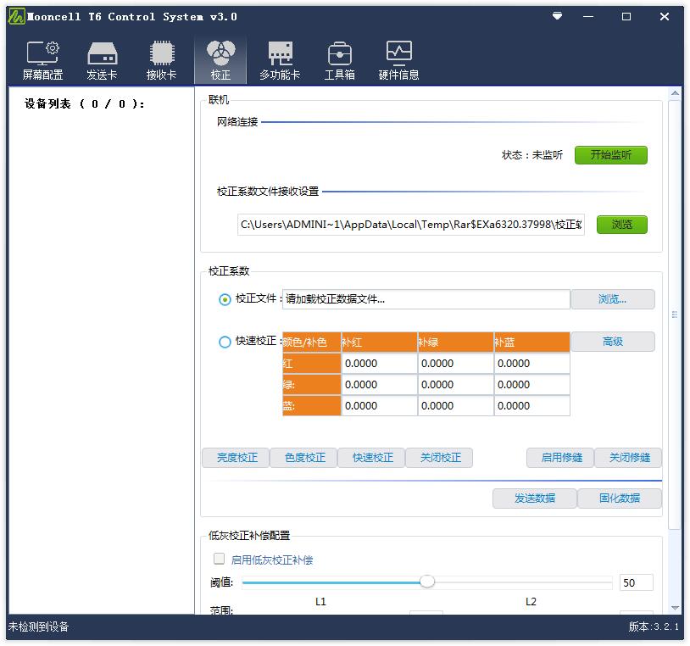This screenshot has width=690, height=646.
Task: Open the title bar dropdown arrow menu
Action: [x=557, y=16]
